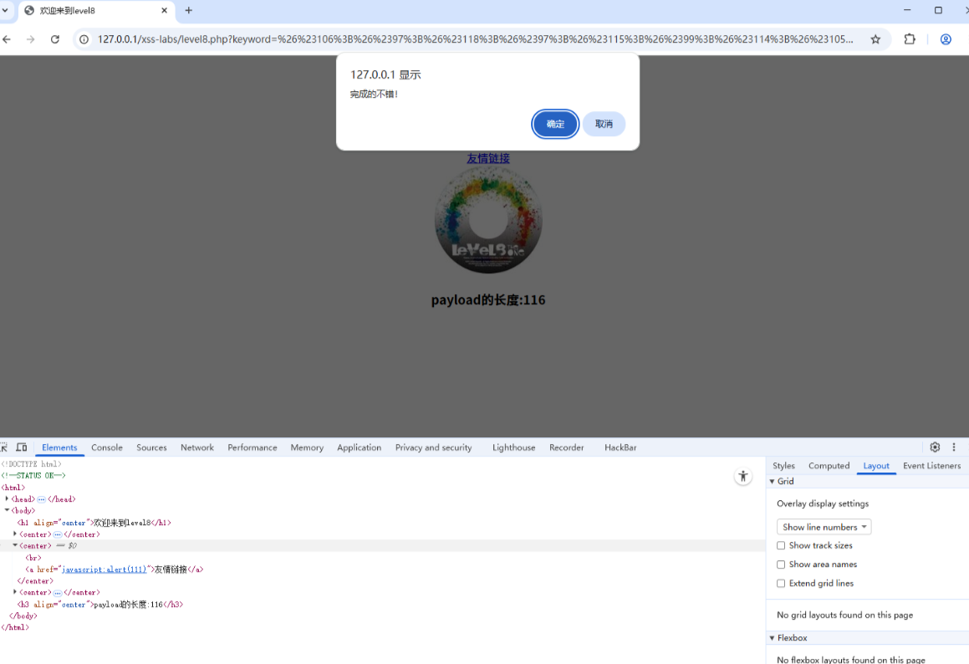Open DevTools settings gear
Screen dimensions: 969x664
935,447
